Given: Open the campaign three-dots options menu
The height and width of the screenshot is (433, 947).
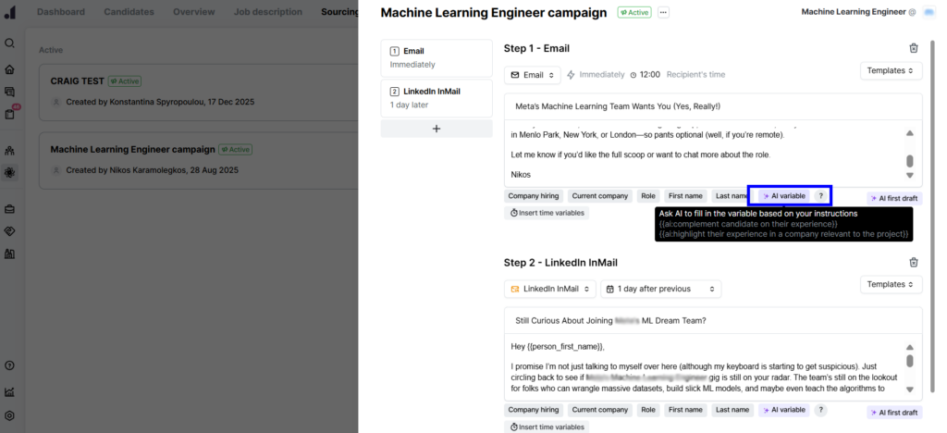Looking at the screenshot, I should 663,13.
